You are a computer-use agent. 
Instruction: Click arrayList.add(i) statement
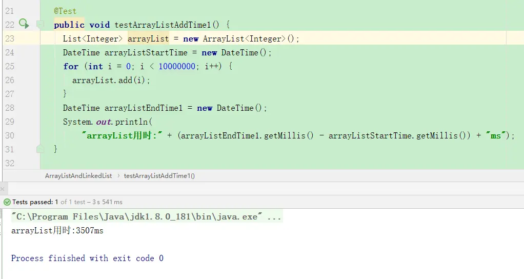coord(111,80)
